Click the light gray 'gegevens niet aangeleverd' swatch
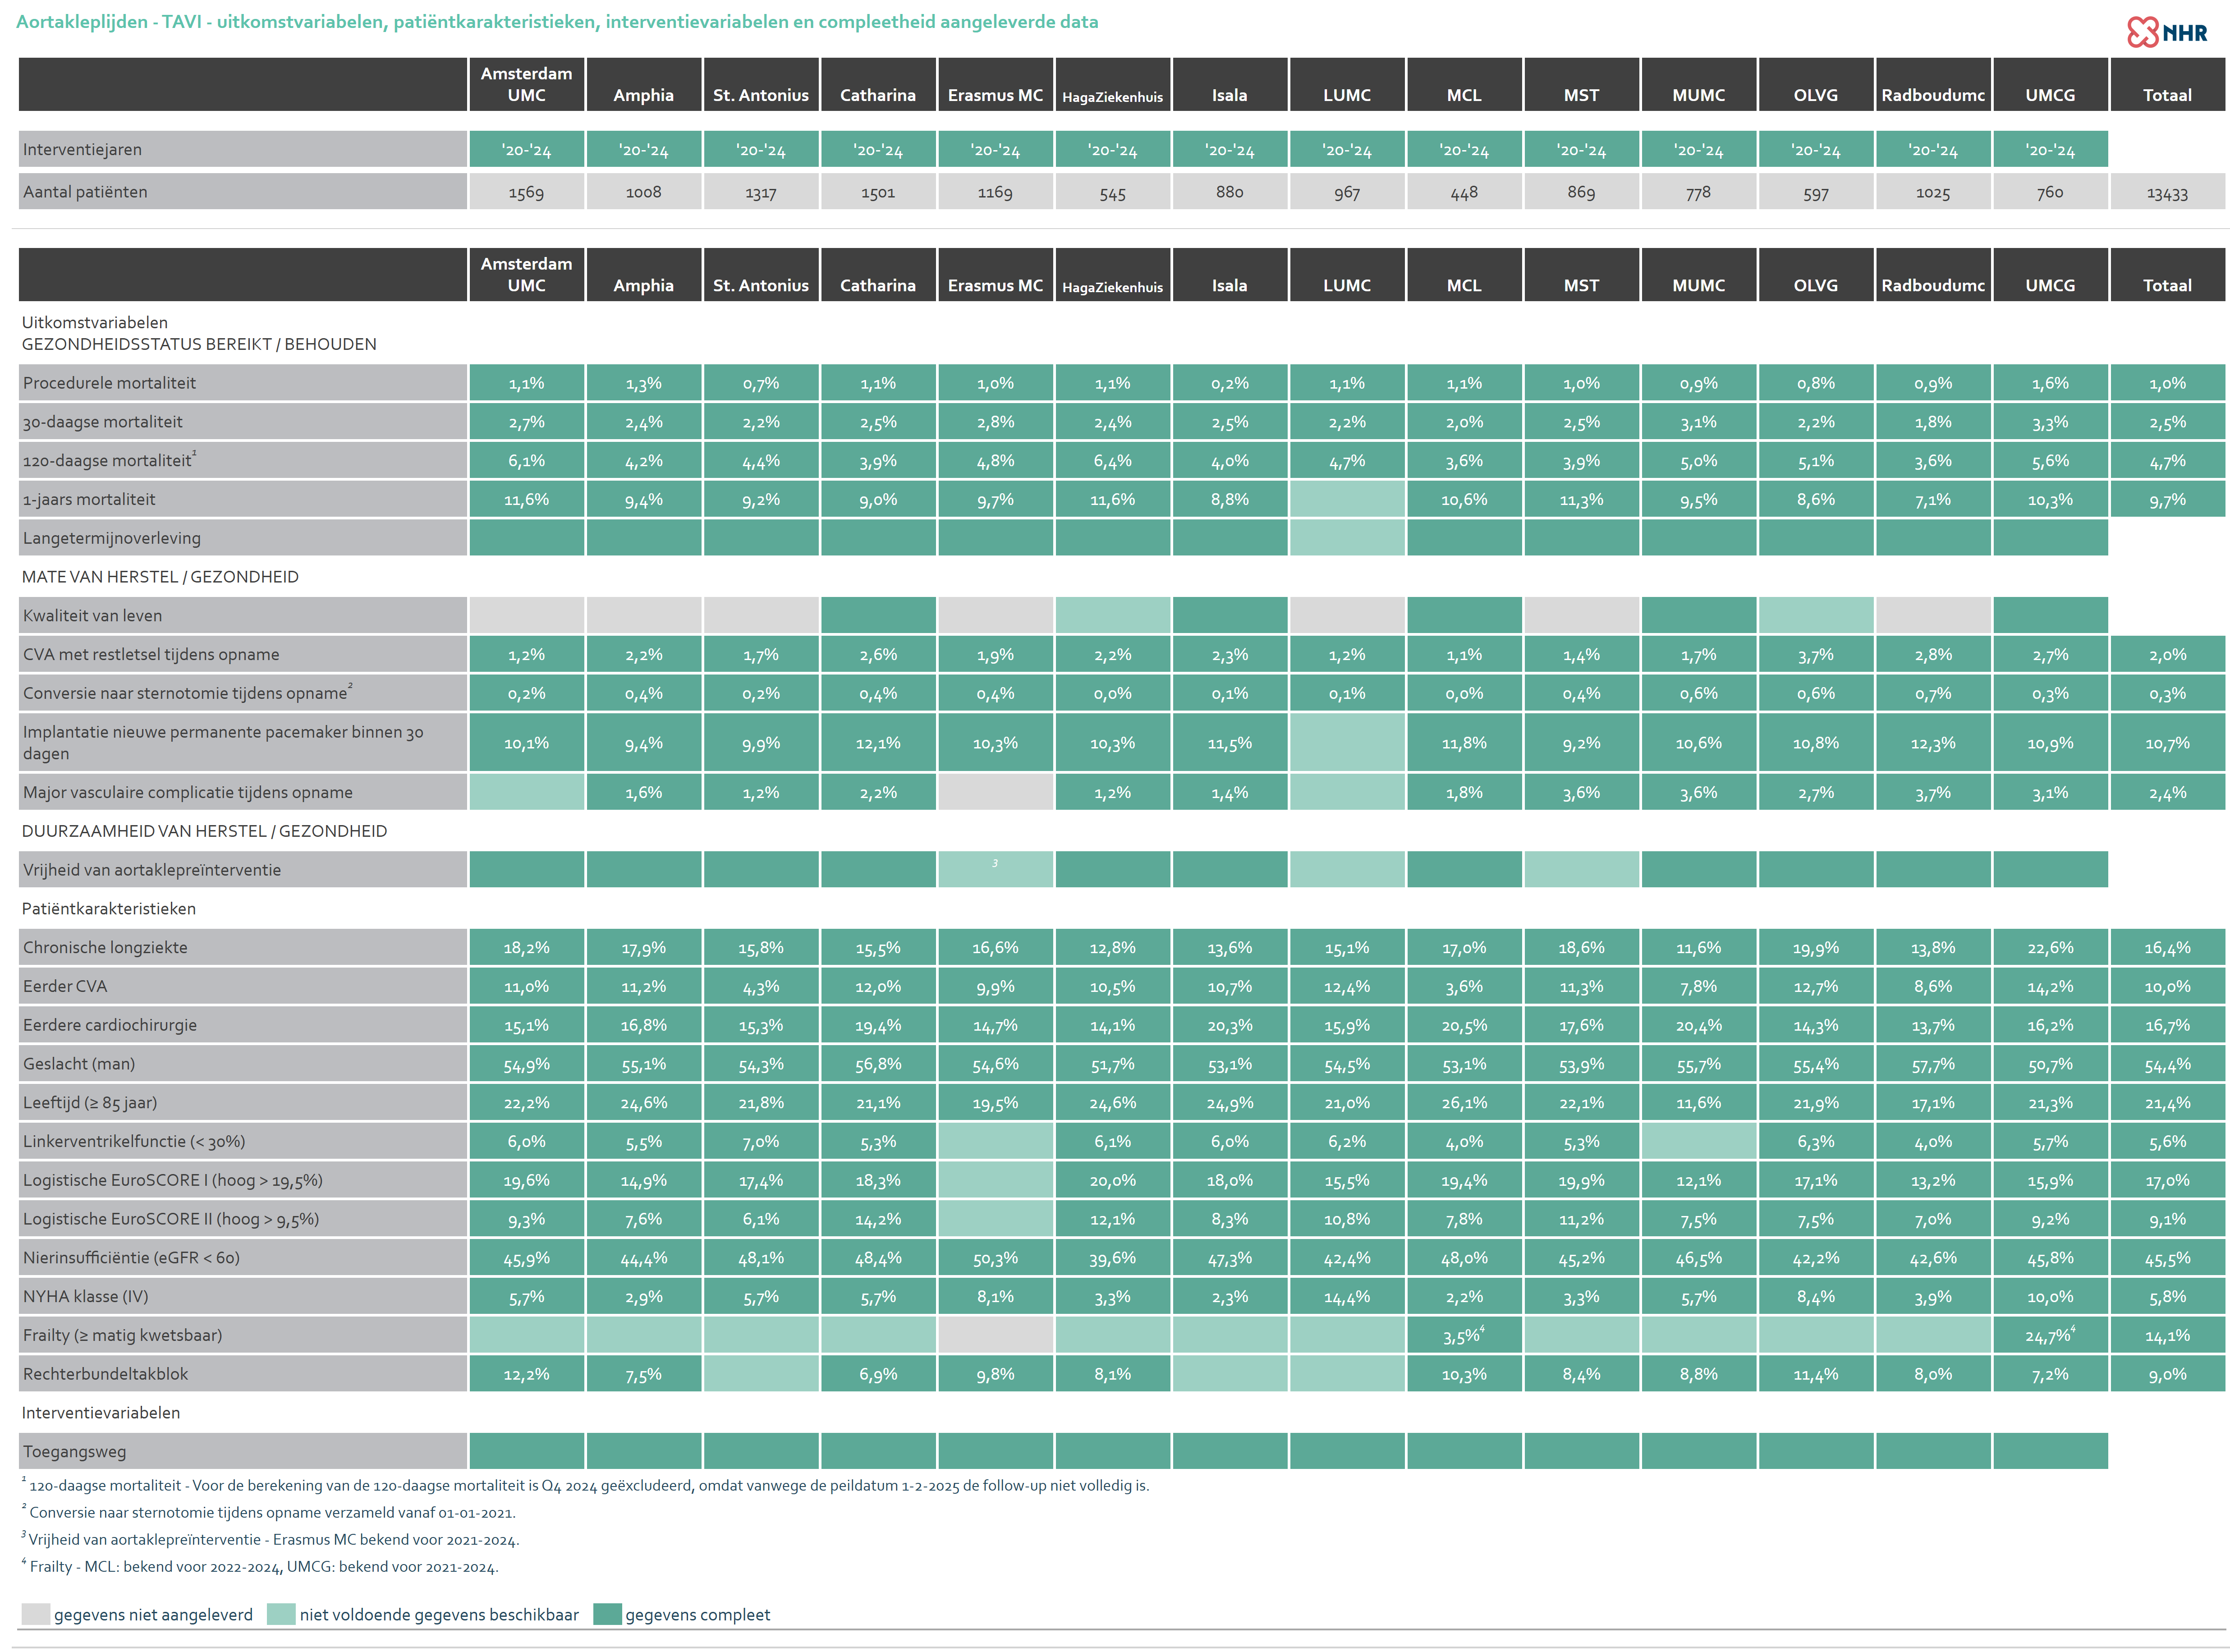The image size is (2230, 1652). click(35, 1614)
